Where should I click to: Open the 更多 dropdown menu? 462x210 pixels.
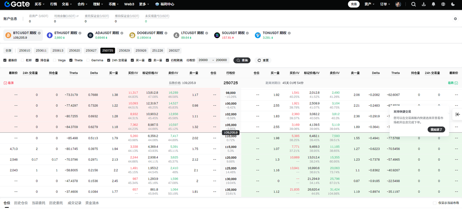click(144, 4)
